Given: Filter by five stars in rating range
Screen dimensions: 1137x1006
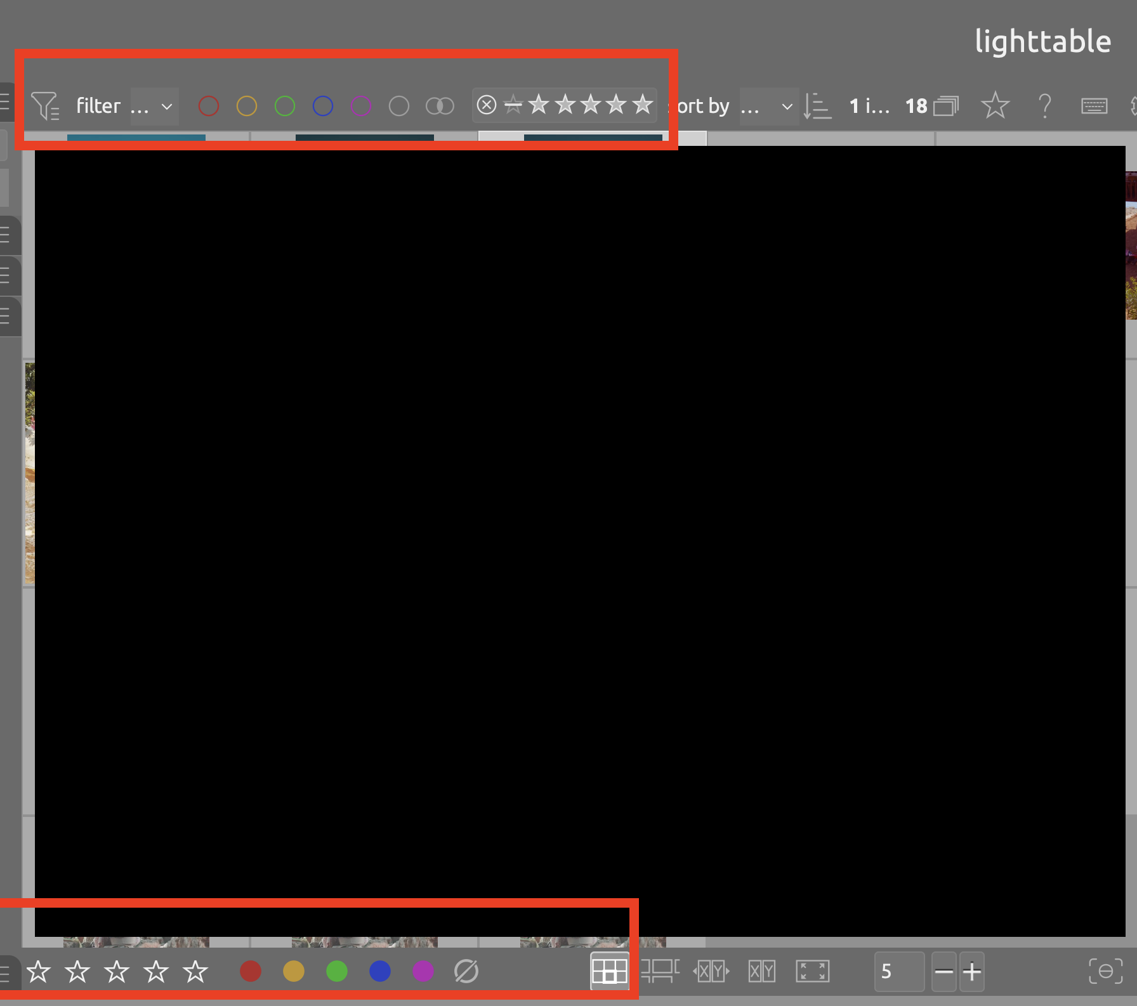Looking at the screenshot, I should 643,104.
